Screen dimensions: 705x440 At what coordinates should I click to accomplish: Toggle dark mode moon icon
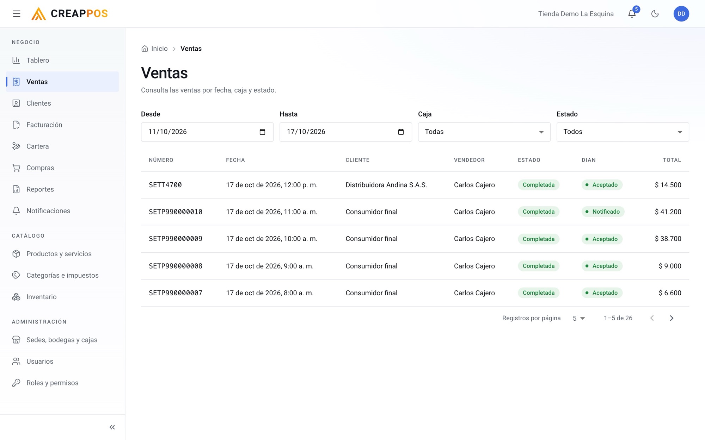(x=655, y=14)
